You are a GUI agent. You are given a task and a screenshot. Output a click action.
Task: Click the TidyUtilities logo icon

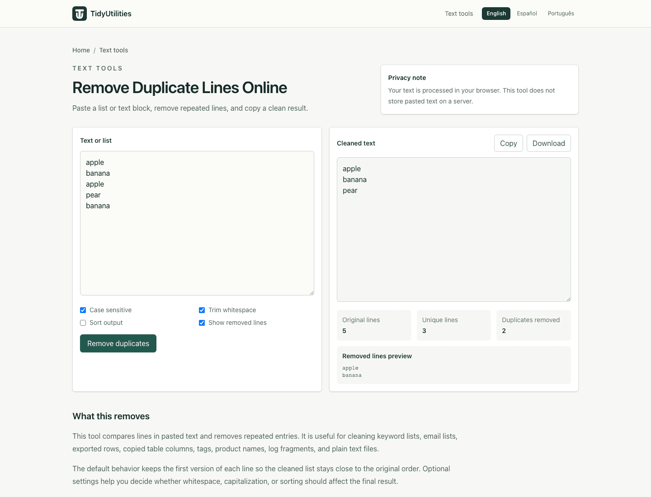tap(80, 14)
